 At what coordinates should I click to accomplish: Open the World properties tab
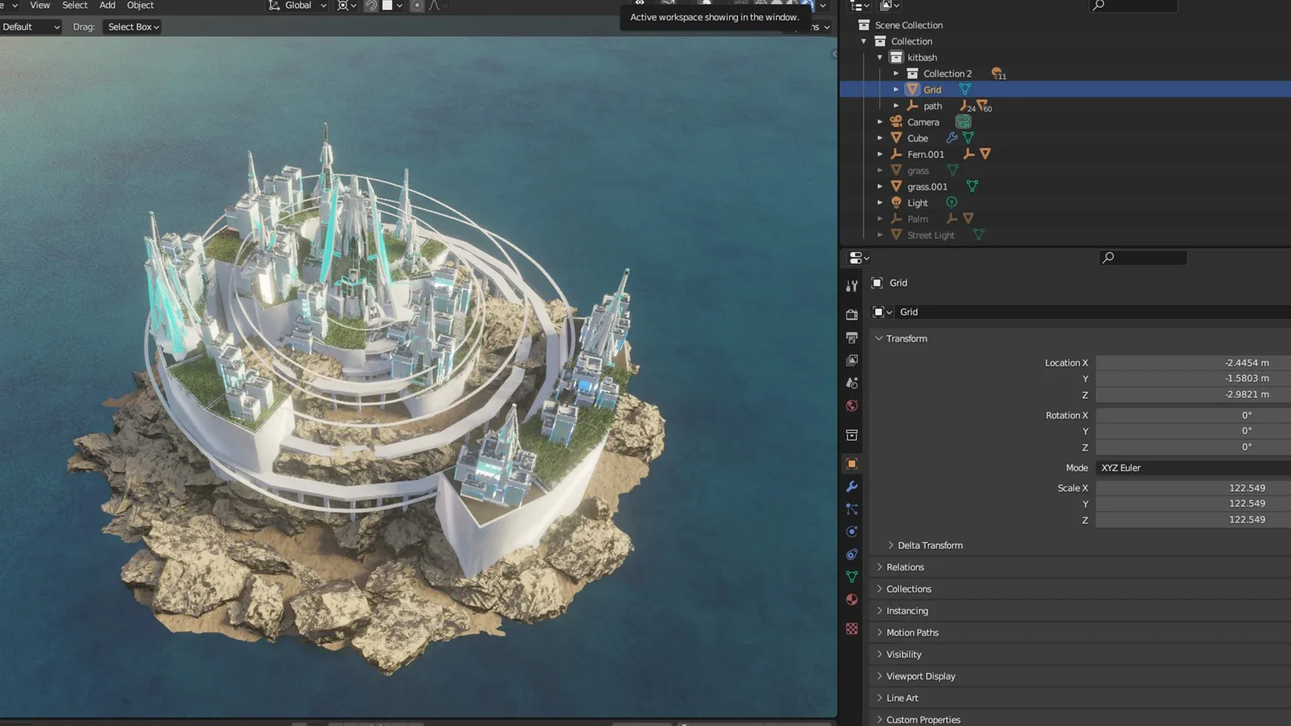pos(852,406)
